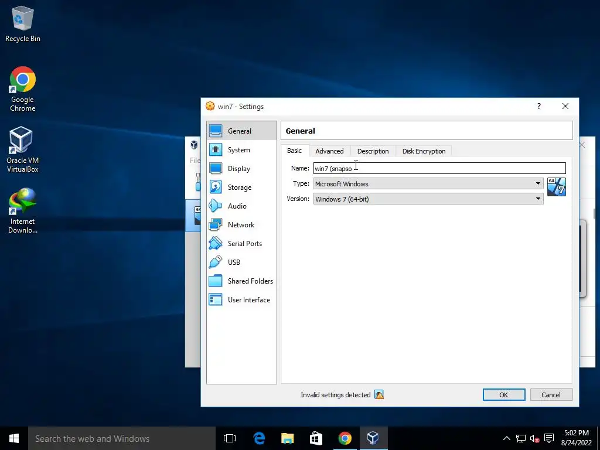
Task: Confirm settings with the OK button
Action: tap(503, 394)
